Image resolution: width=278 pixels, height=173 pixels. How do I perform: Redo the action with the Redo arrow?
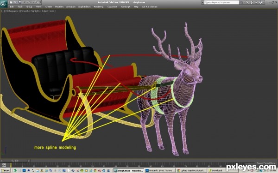[30, 2]
